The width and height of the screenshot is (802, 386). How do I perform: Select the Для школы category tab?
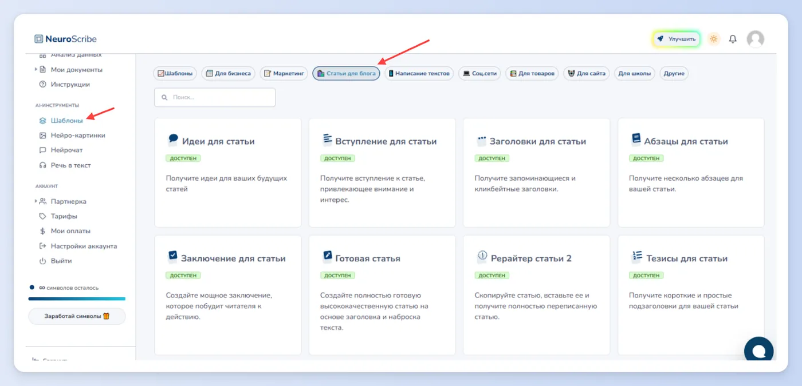[635, 73]
